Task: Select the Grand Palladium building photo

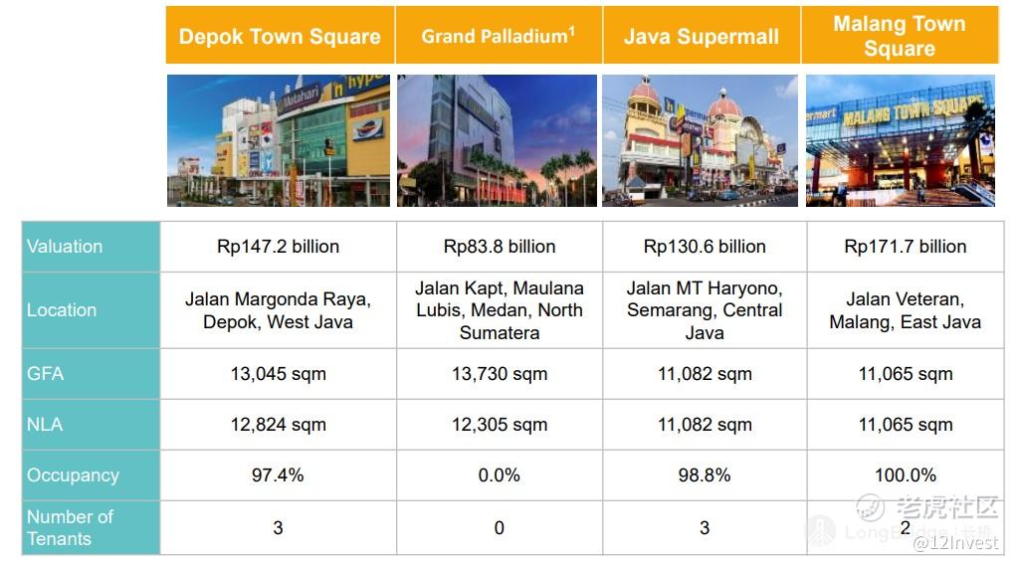Action: point(497,140)
